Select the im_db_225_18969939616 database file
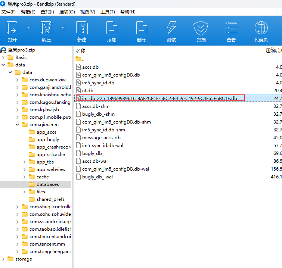The width and height of the screenshot is (282, 268). 159,99
